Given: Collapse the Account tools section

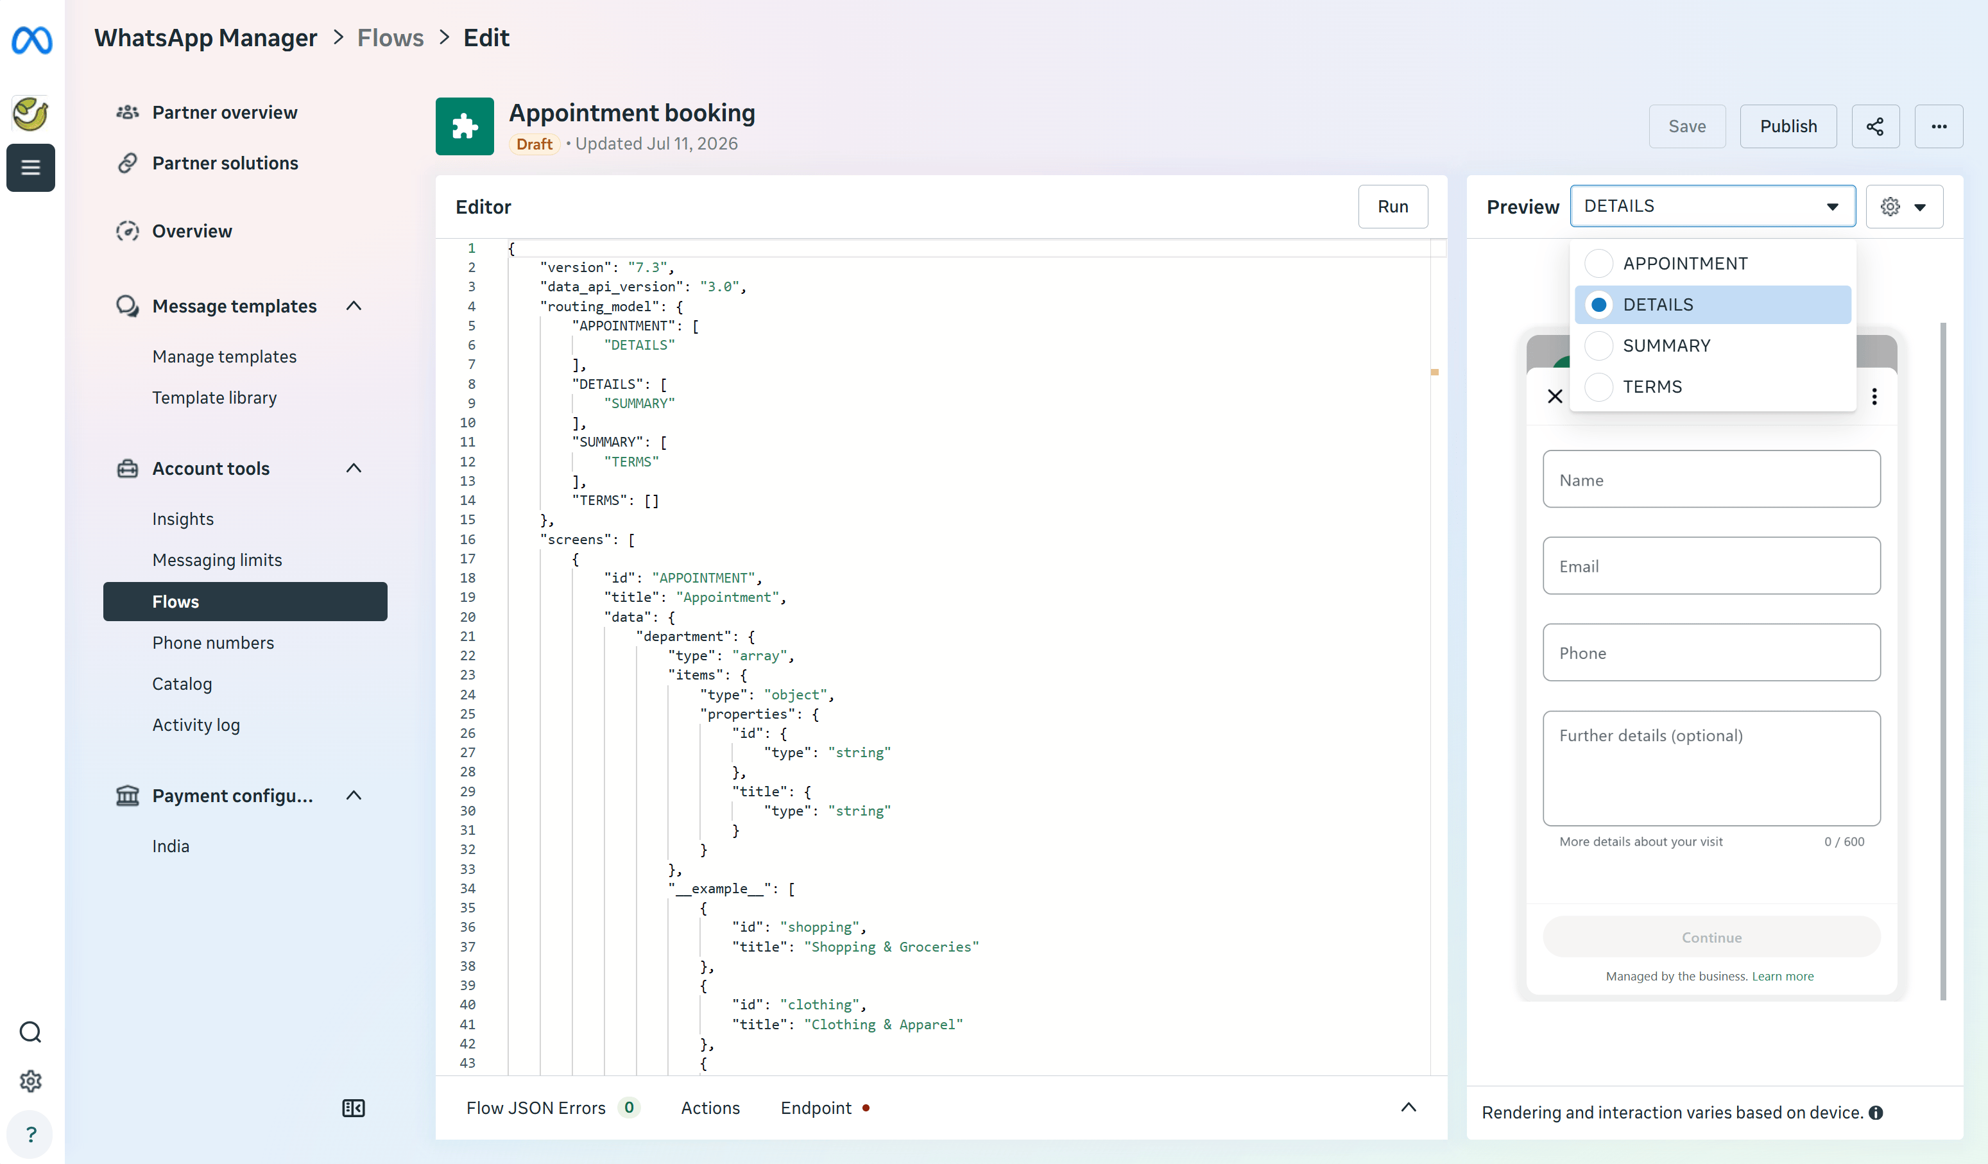Looking at the screenshot, I should click(x=354, y=468).
